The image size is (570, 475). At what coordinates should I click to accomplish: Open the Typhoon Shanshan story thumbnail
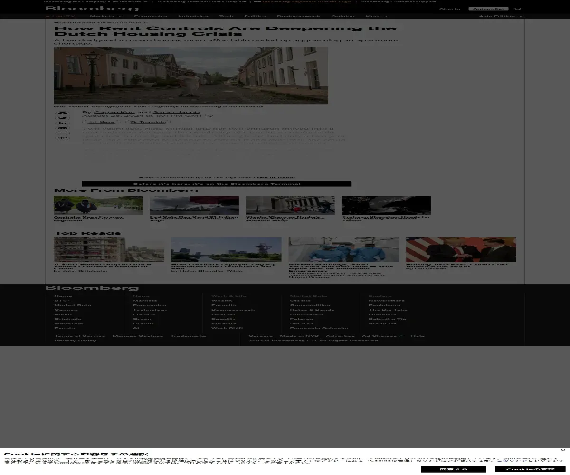pyautogui.click(x=386, y=205)
